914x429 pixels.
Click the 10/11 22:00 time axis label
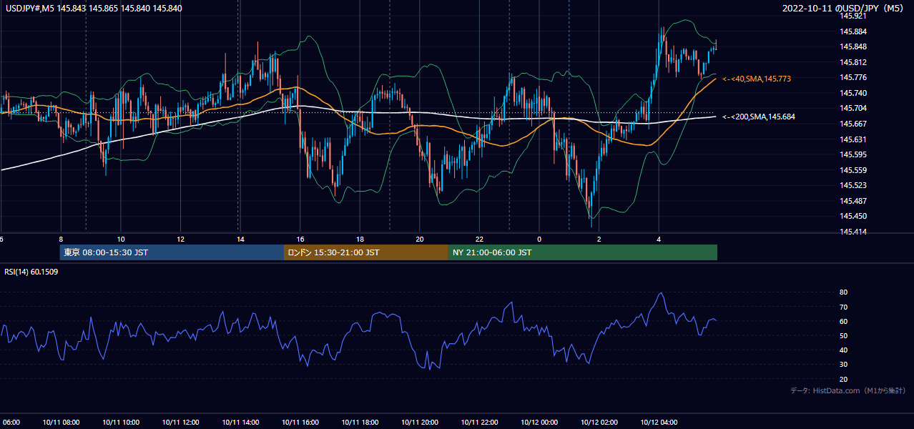click(x=479, y=423)
